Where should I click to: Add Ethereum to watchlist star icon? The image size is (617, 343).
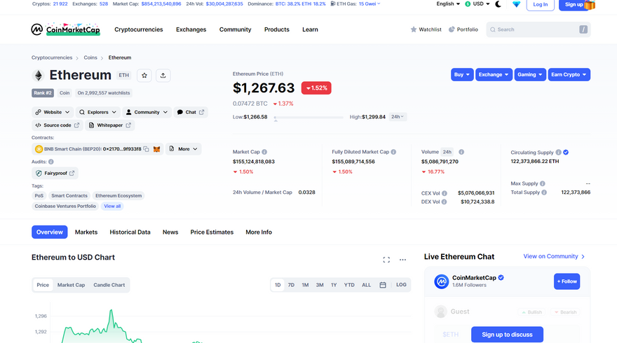[x=144, y=76]
